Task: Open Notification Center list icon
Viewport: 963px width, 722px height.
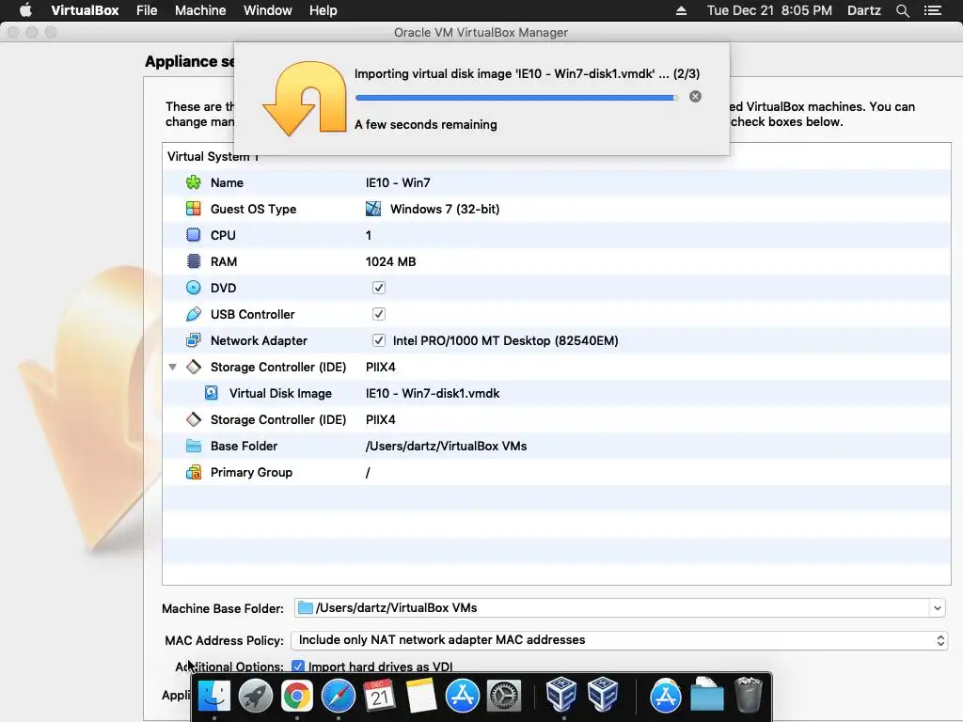Action: (x=933, y=10)
